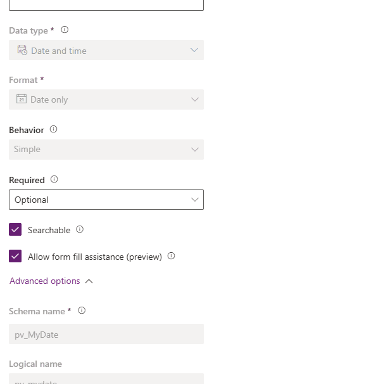The height and width of the screenshot is (384, 388).
Task: Open the Behavior dropdown showing Simple
Action: point(106,150)
